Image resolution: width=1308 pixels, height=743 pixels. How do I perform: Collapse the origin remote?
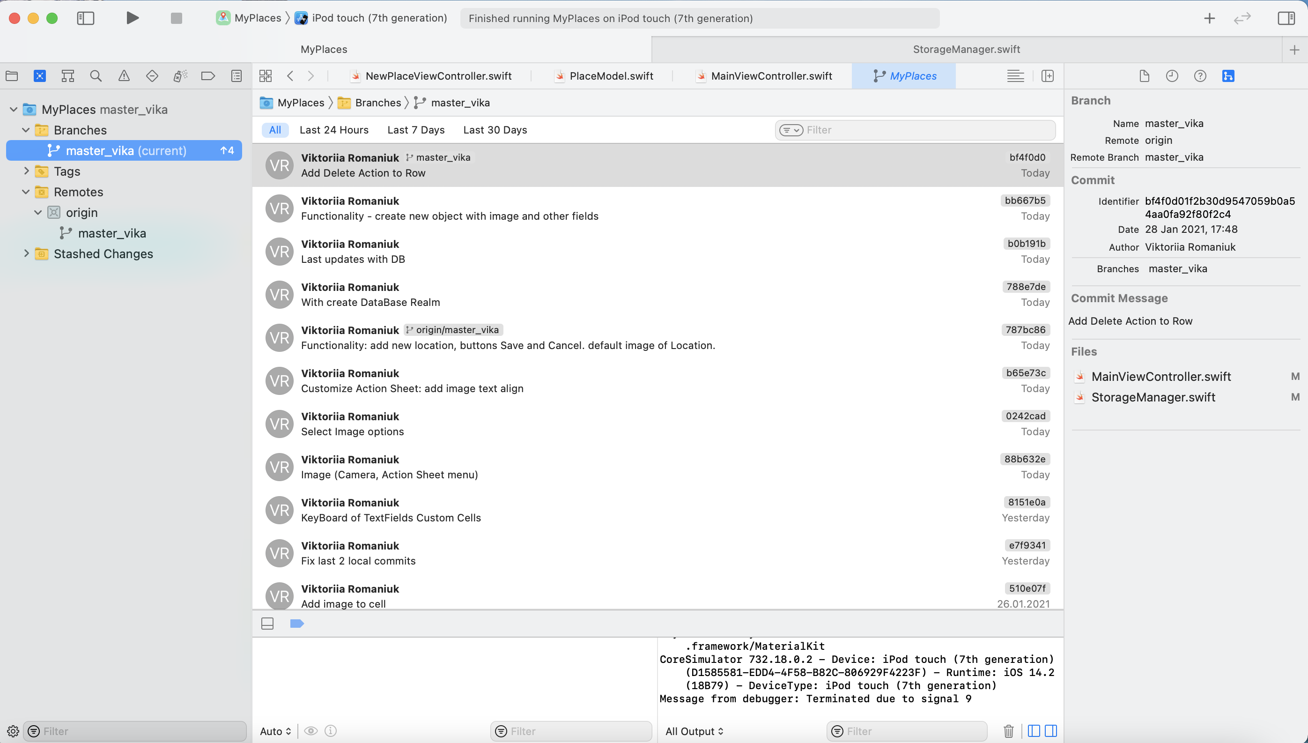coord(38,212)
